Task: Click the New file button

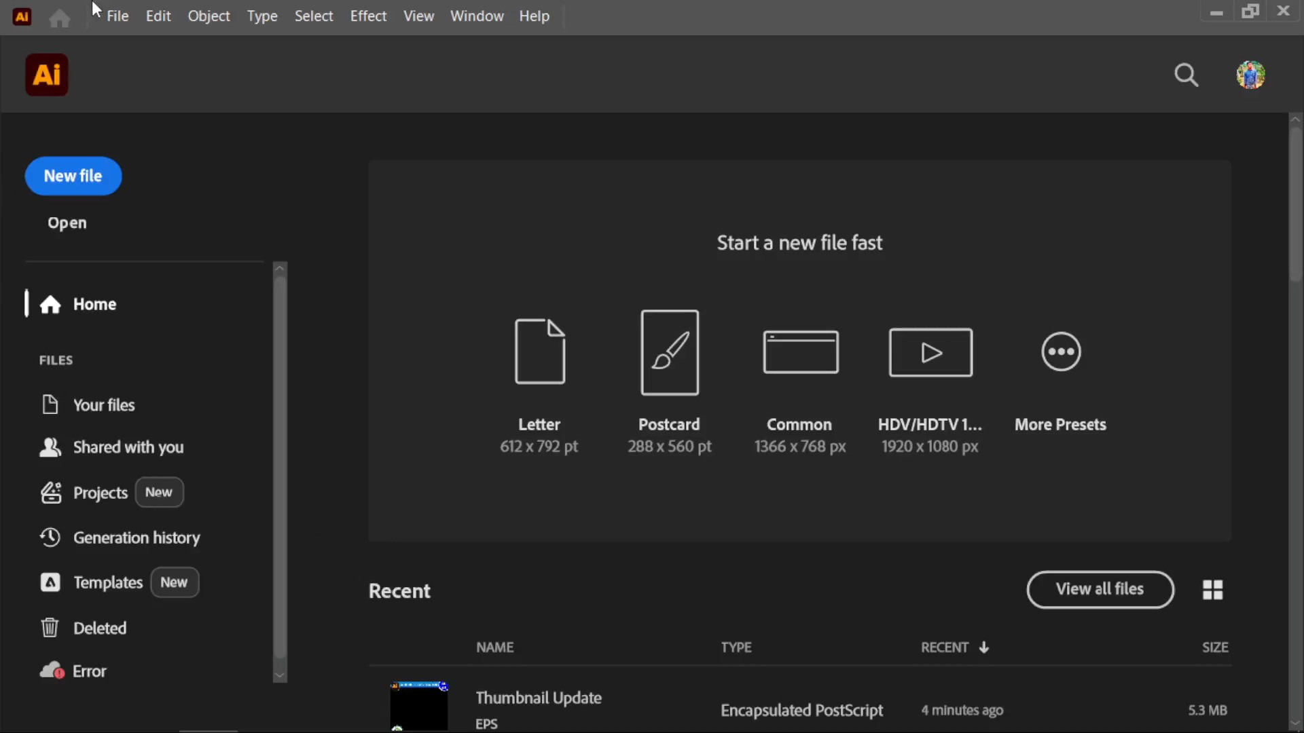Action: click(73, 176)
